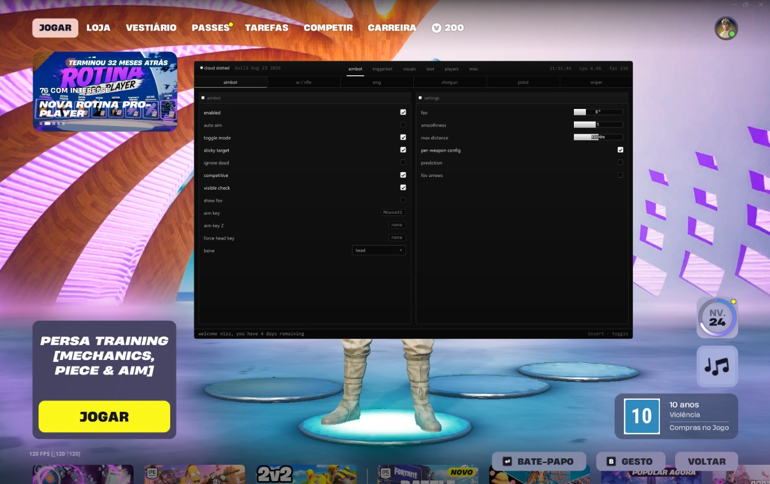
Task: Open the players tab in overlay
Action: 452,69
